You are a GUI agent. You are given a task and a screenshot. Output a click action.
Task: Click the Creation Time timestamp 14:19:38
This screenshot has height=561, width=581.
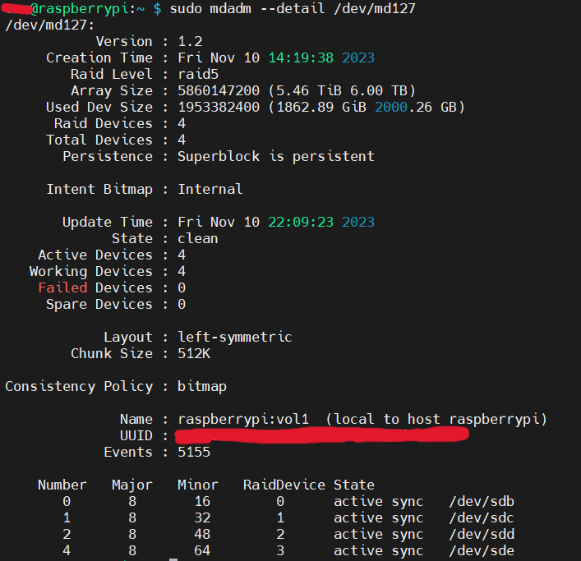pyautogui.click(x=301, y=57)
